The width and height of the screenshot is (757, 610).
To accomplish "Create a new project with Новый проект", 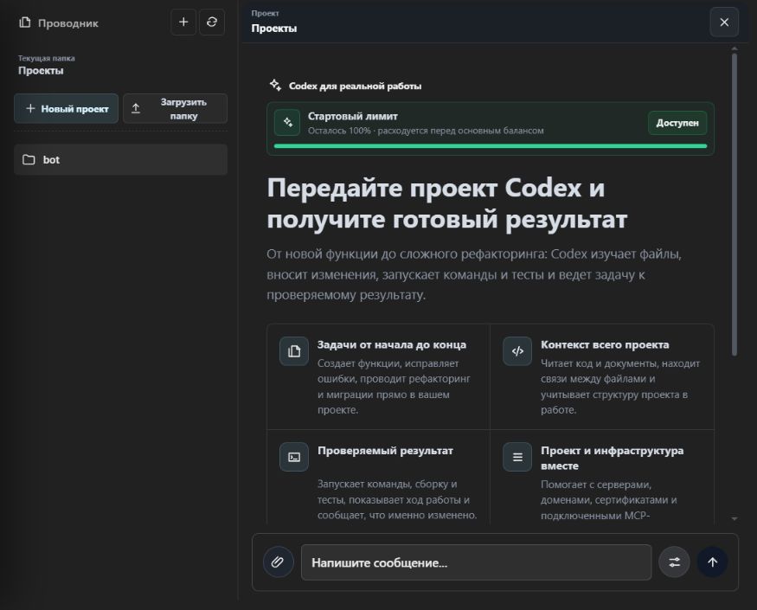I will [x=66, y=109].
